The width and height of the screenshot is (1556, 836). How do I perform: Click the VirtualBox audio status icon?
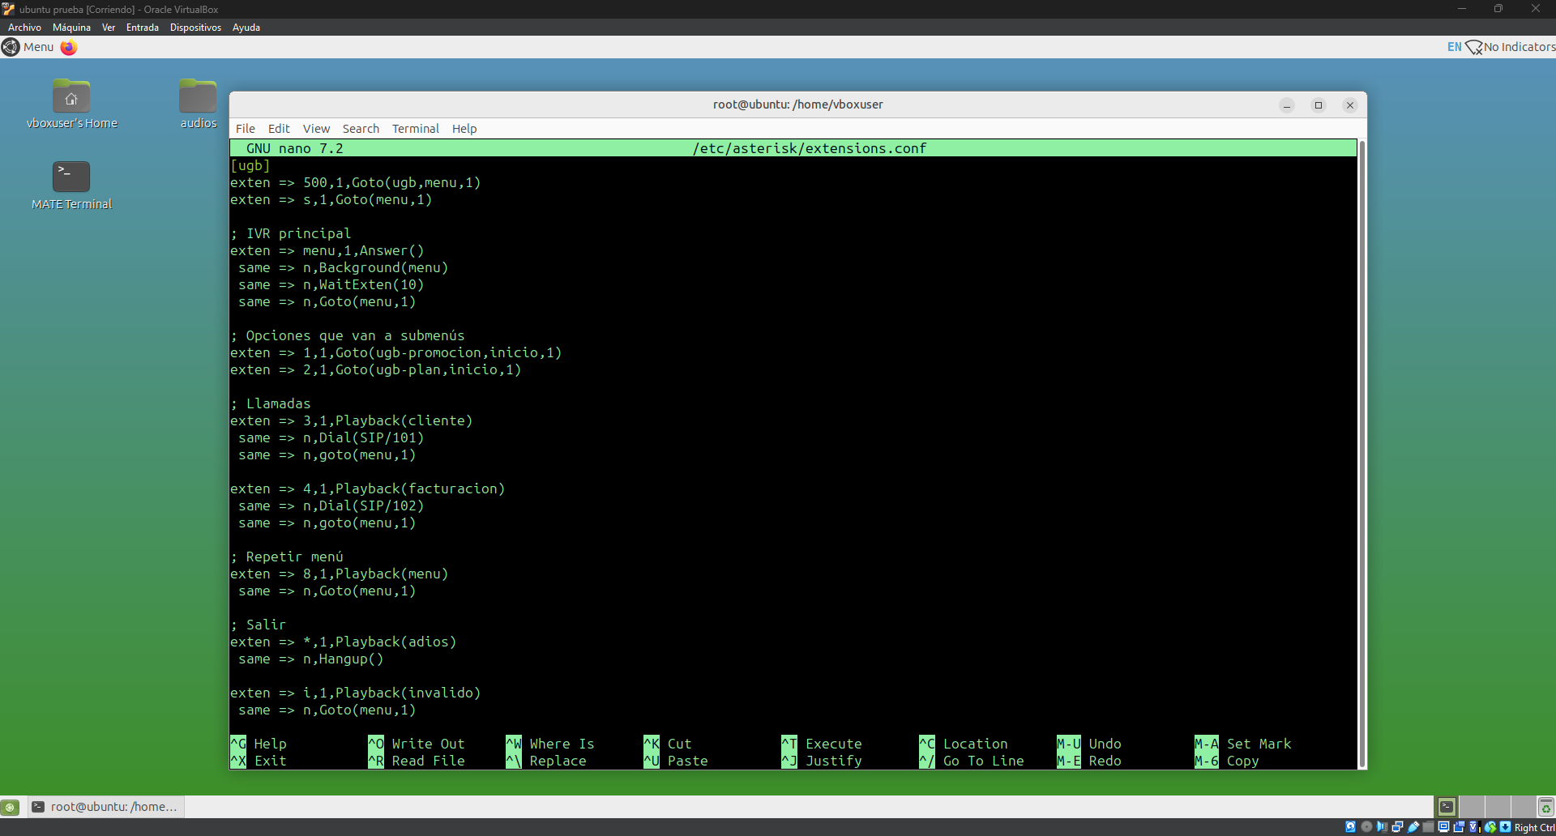pos(1383,827)
